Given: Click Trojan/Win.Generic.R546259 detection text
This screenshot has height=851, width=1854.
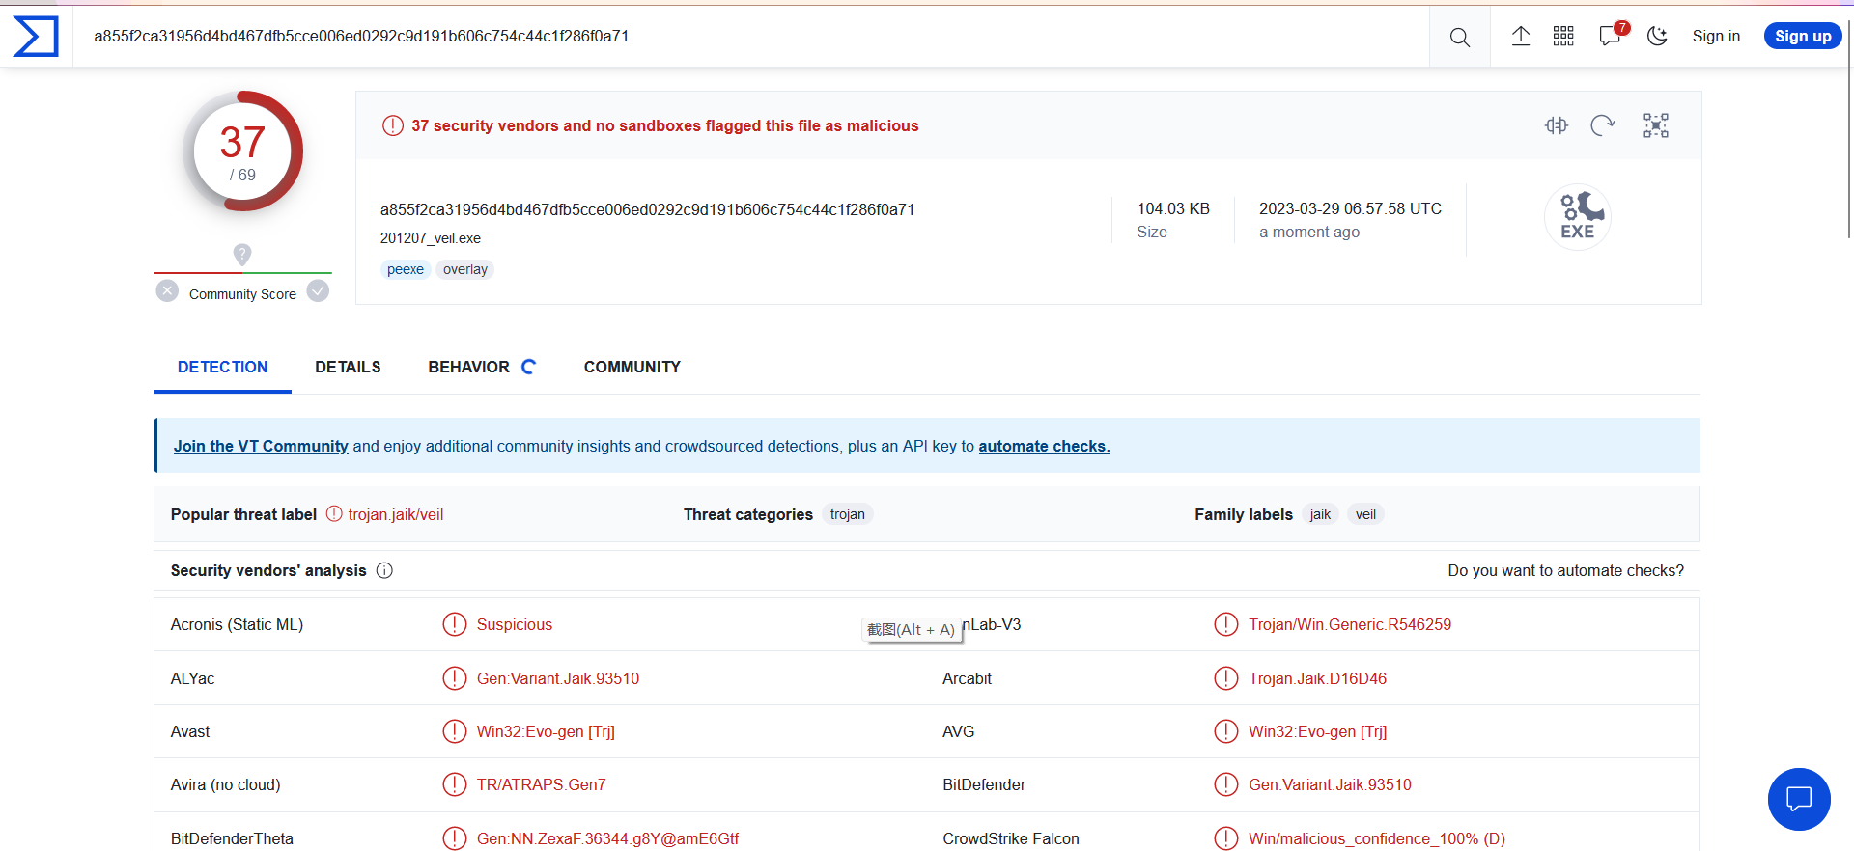Looking at the screenshot, I should pyautogui.click(x=1350, y=624).
